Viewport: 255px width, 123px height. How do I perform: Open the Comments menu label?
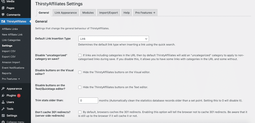point(13,15)
